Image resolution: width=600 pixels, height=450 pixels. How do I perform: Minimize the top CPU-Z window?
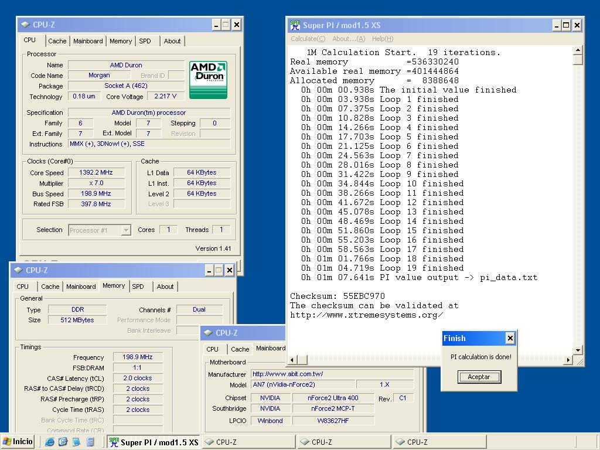(x=216, y=25)
